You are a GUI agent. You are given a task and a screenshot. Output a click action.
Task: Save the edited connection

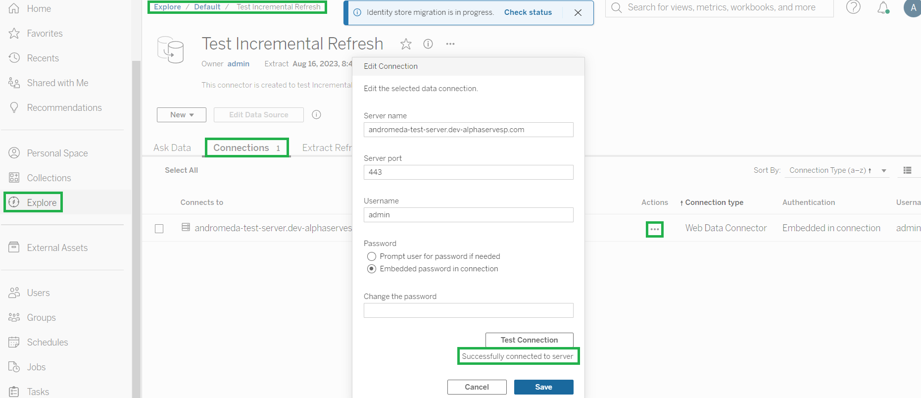point(543,387)
